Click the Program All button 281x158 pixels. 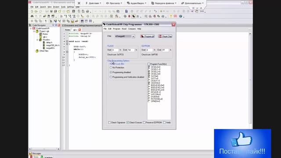click(148, 36)
